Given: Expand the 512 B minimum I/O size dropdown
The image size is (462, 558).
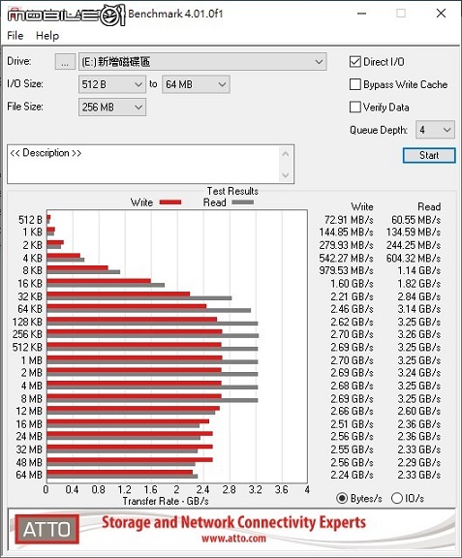Looking at the screenshot, I should [x=112, y=84].
